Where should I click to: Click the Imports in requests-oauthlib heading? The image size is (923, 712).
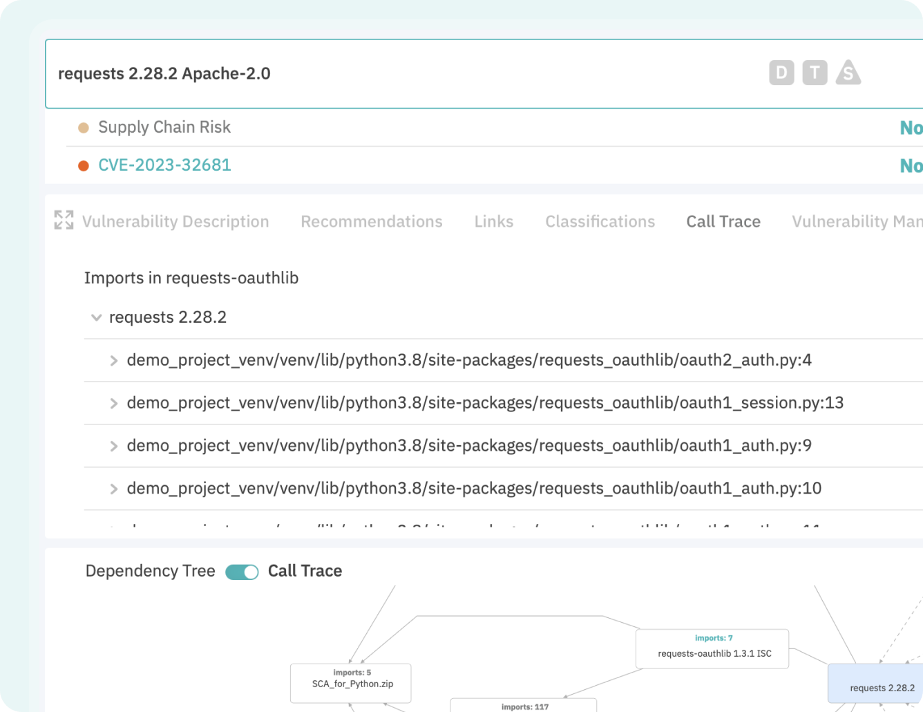(191, 278)
